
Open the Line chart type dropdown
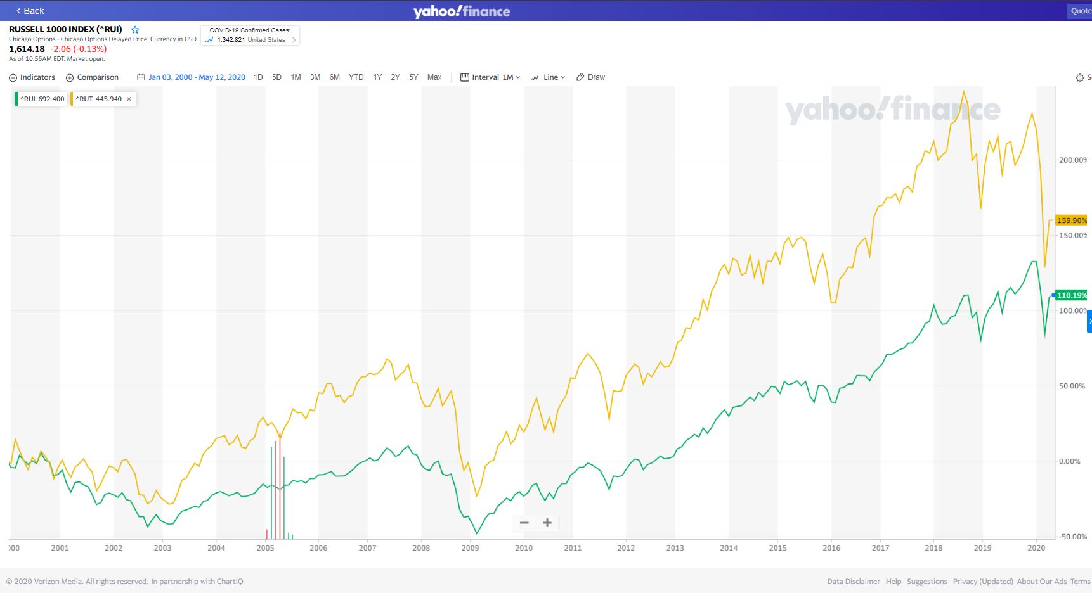click(x=548, y=77)
